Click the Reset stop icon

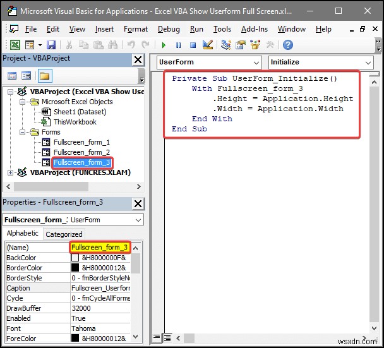coord(193,45)
